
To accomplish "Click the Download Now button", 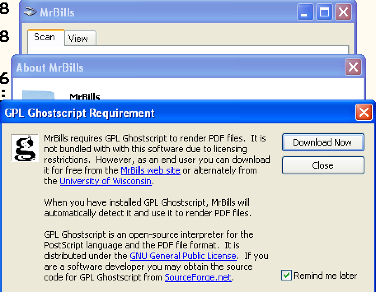I will (323, 142).
